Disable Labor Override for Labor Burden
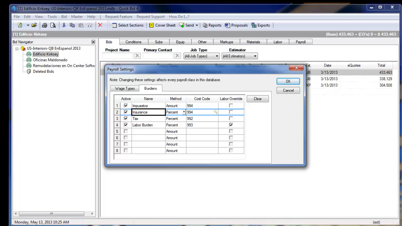 click(x=231, y=125)
